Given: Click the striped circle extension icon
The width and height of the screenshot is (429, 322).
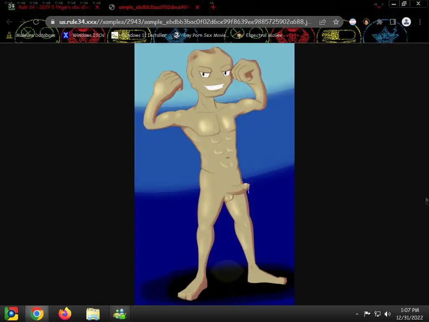Looking at the screenshot, I should (353, 22).
